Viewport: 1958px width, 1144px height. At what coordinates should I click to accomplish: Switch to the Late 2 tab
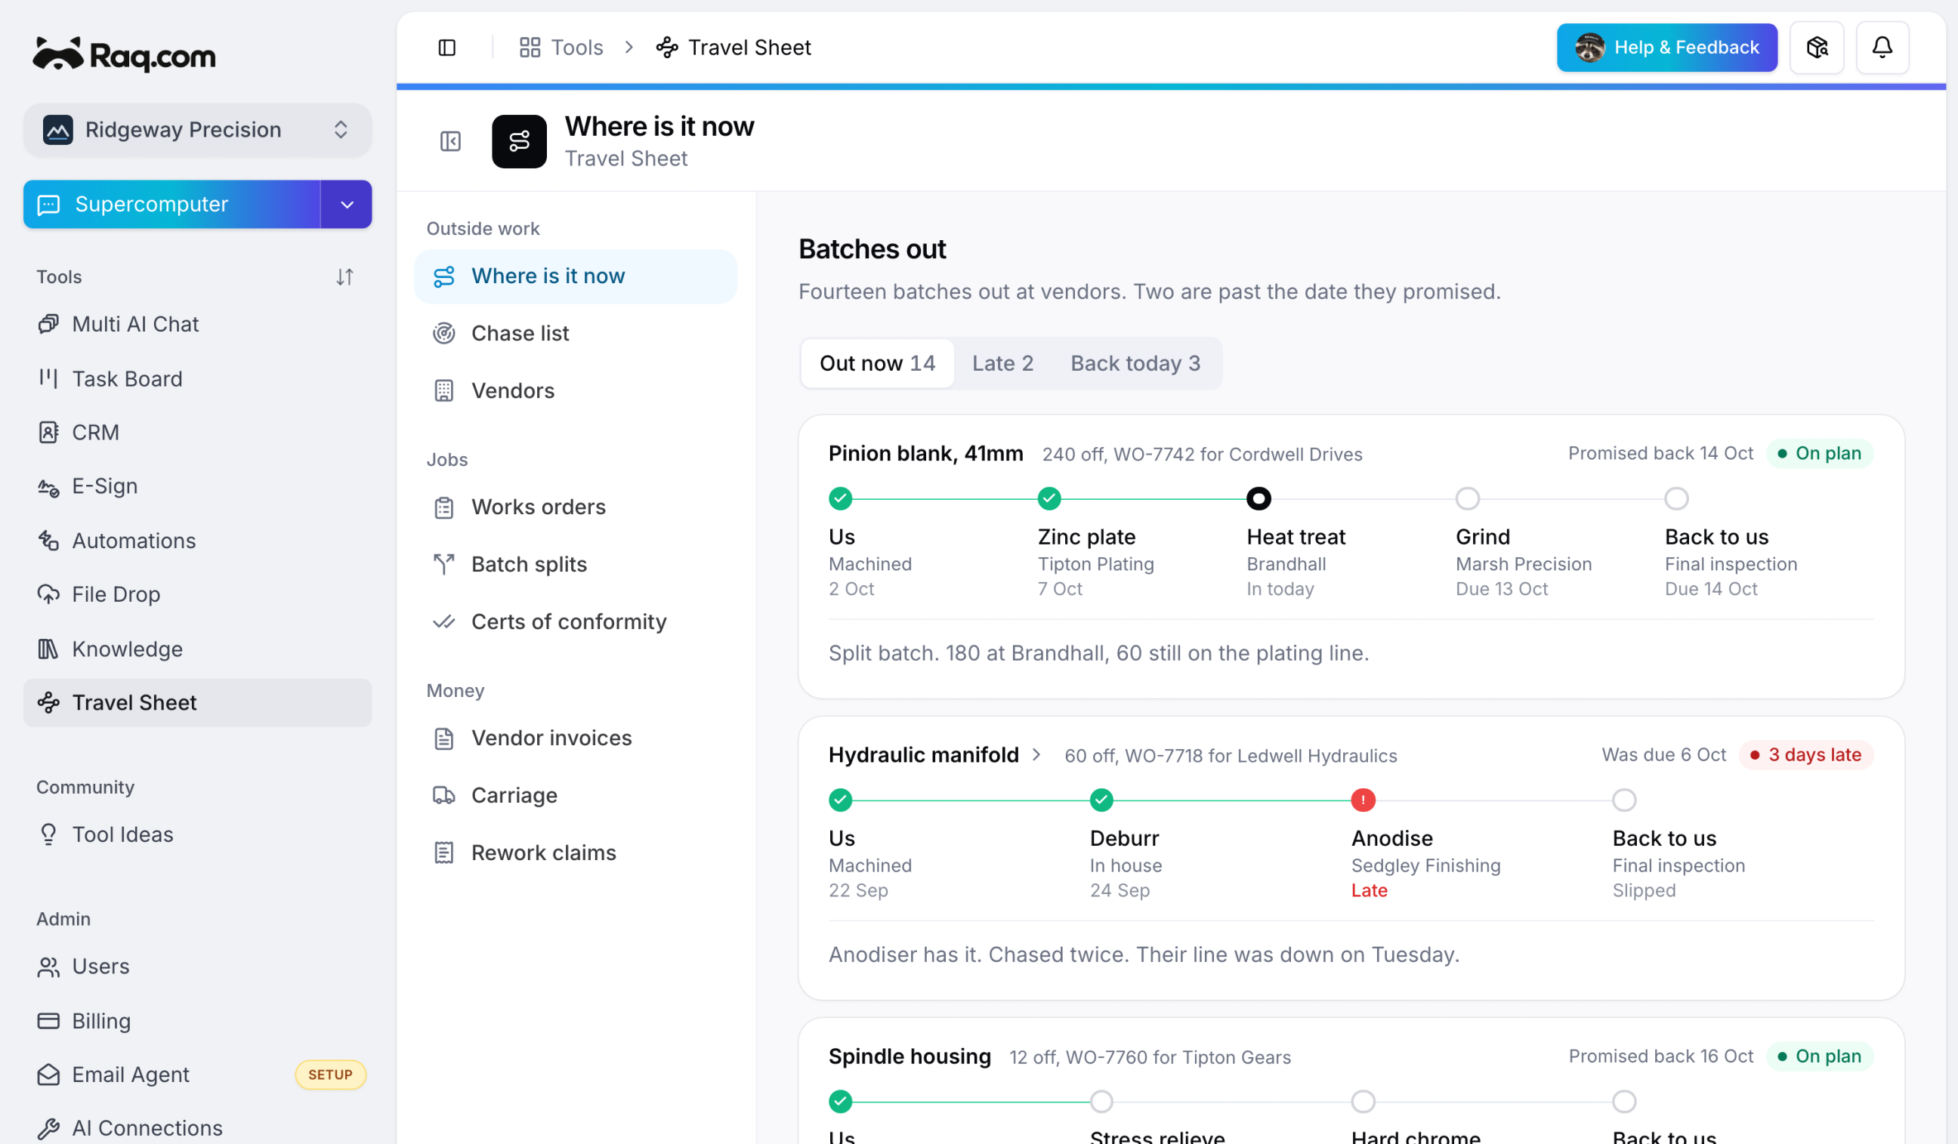(1002, 362)
